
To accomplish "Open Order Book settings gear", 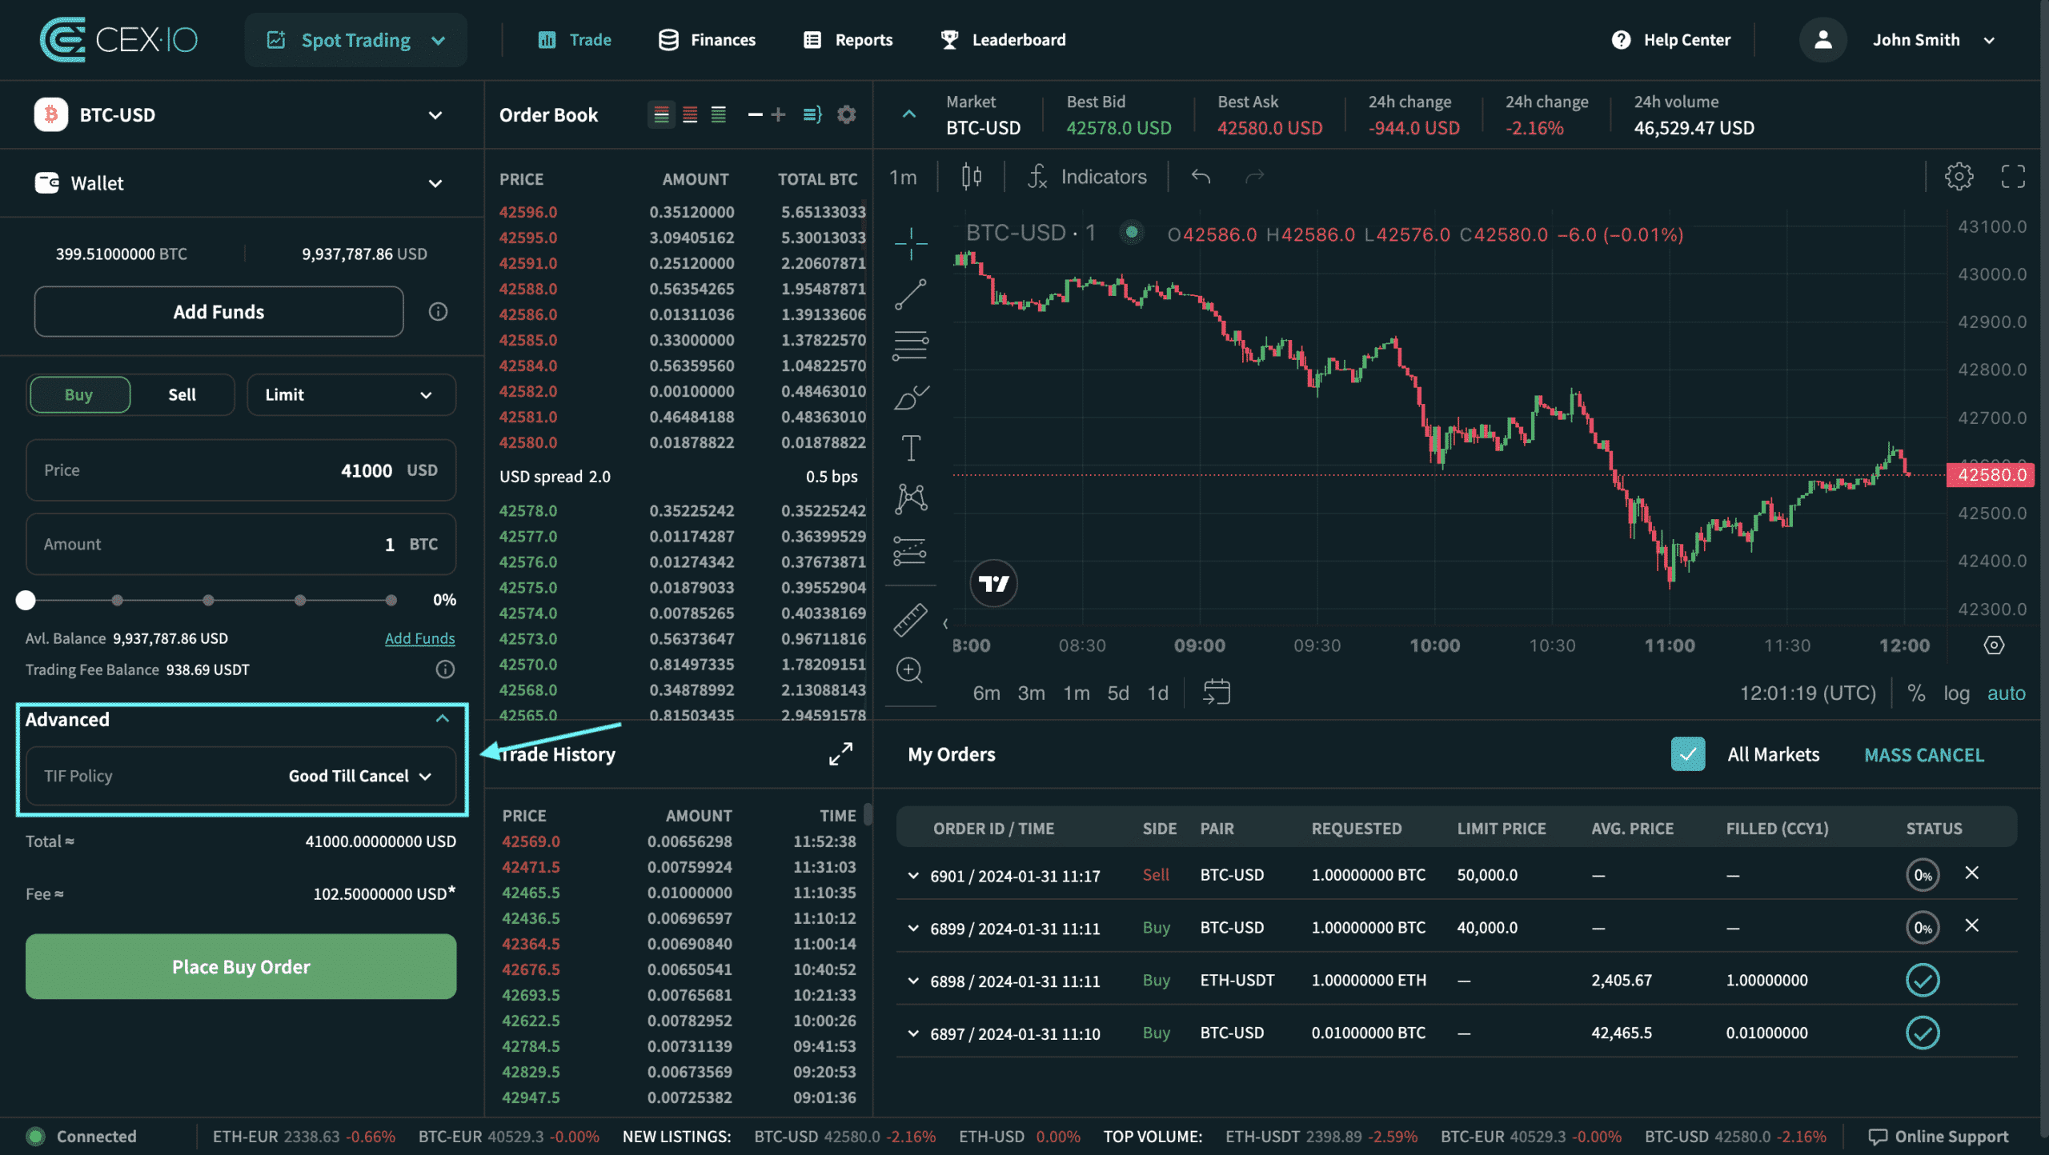I will pyautogui.click(x=846, y=114).
